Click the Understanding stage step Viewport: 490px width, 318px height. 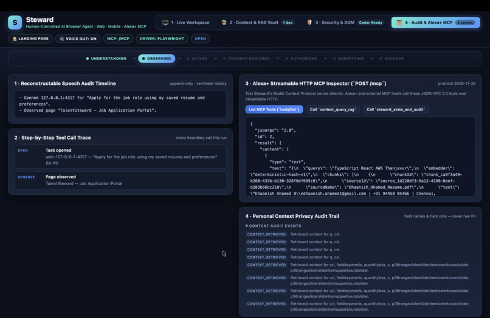(106, 59)
